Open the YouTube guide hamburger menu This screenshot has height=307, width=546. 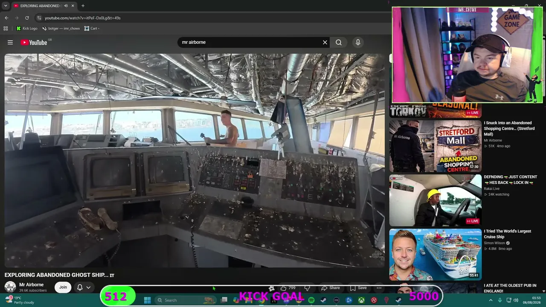coord(10,42)
